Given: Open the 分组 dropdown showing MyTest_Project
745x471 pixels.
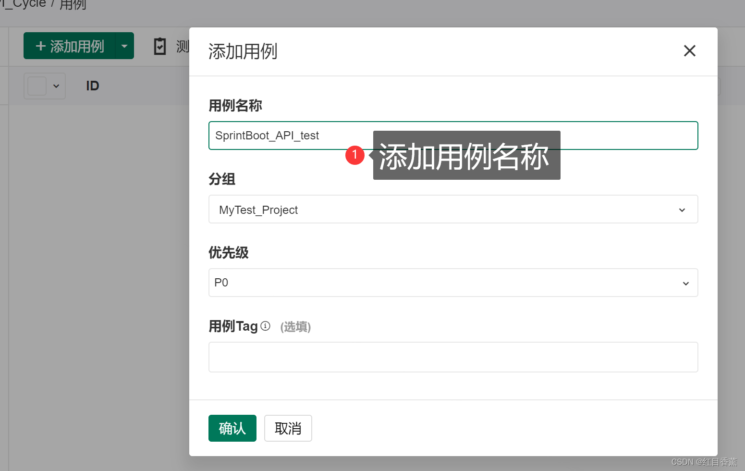Looking at the screenshot, I should click(x=453, y=209).
